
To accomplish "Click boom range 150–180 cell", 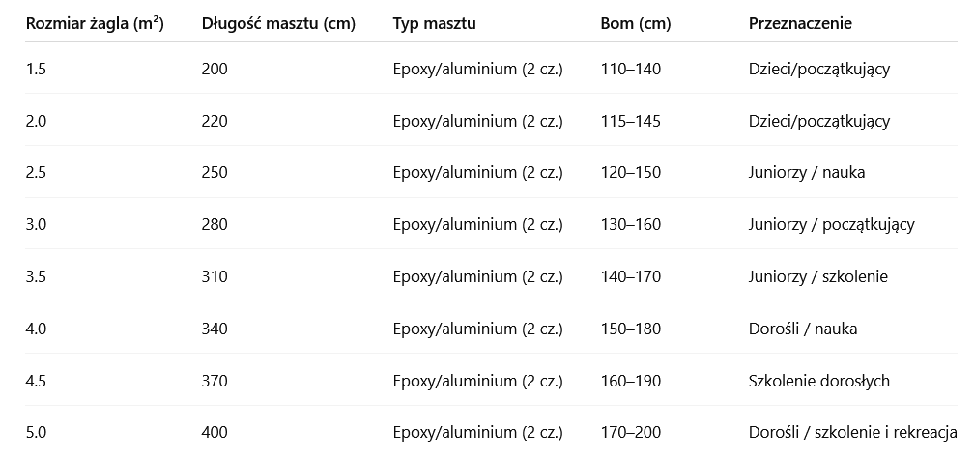I will (x=630, y=329).
